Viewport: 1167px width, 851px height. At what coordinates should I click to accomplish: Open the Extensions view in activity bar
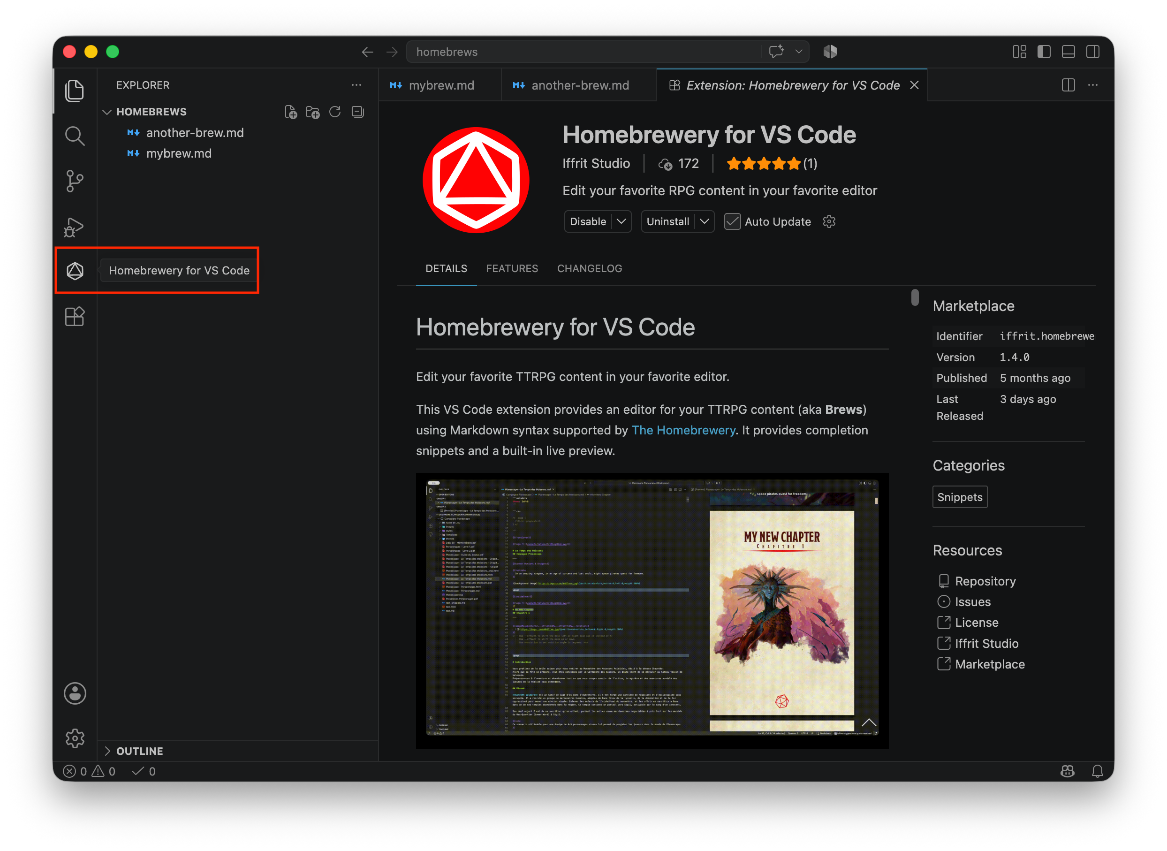pos(75,316)
